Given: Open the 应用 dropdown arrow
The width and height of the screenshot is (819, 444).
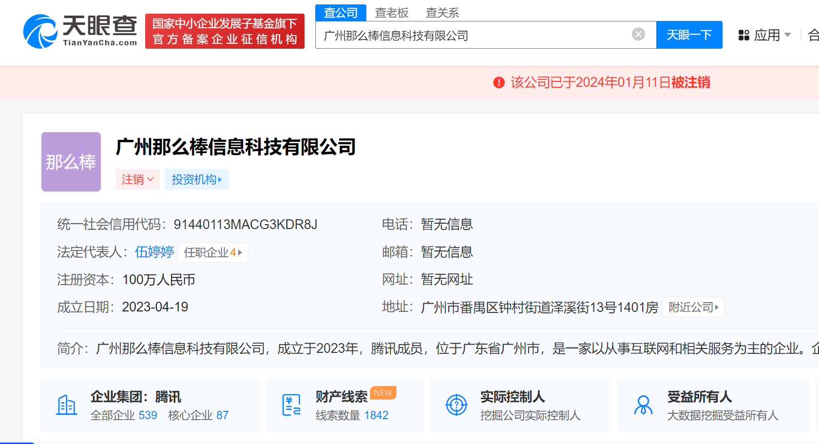Looking at the screenshot, I should point(787,35).
